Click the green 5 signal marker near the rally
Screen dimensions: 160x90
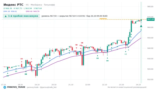coord(131,37)
